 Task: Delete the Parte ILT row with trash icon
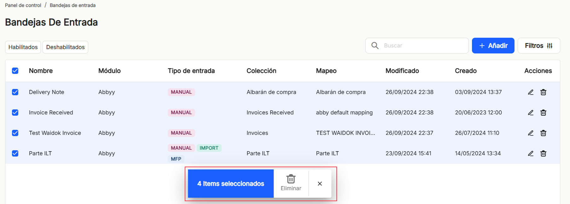543,153
